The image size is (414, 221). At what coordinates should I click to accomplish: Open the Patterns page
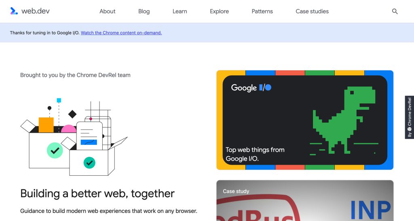(x=262, y=11)
